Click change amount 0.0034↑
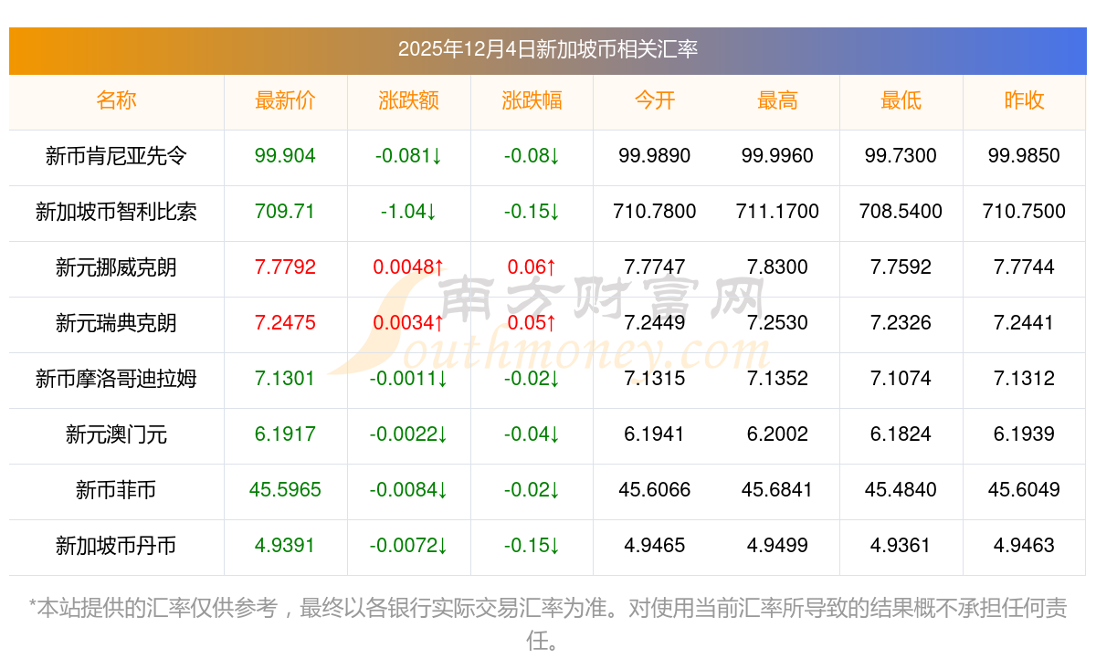 (408, 323)
